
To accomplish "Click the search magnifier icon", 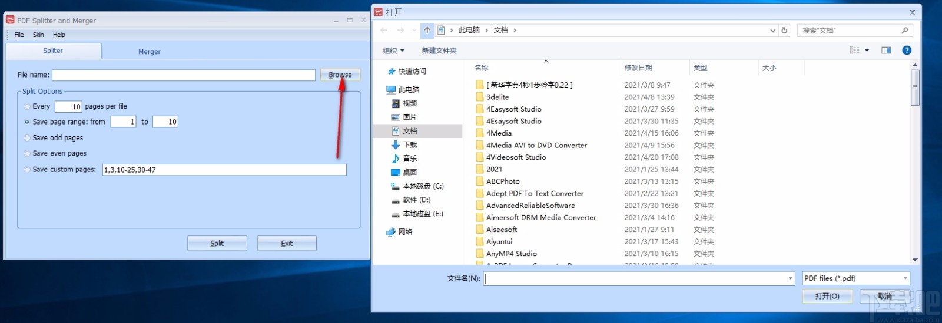I will click(x=905, y=31).
